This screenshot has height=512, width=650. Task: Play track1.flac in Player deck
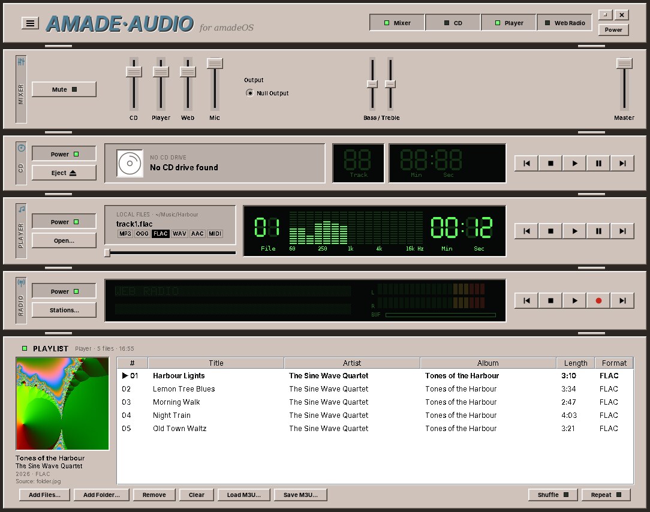[x=574, y=231]
